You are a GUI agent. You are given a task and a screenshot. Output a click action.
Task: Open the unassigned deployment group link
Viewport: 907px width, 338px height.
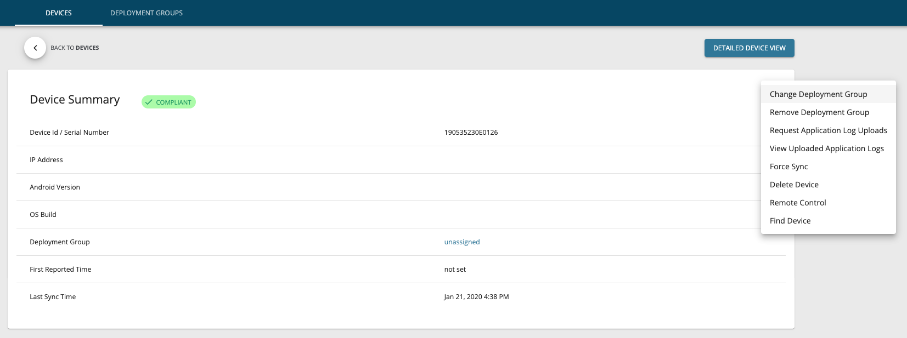coord(462,242)
